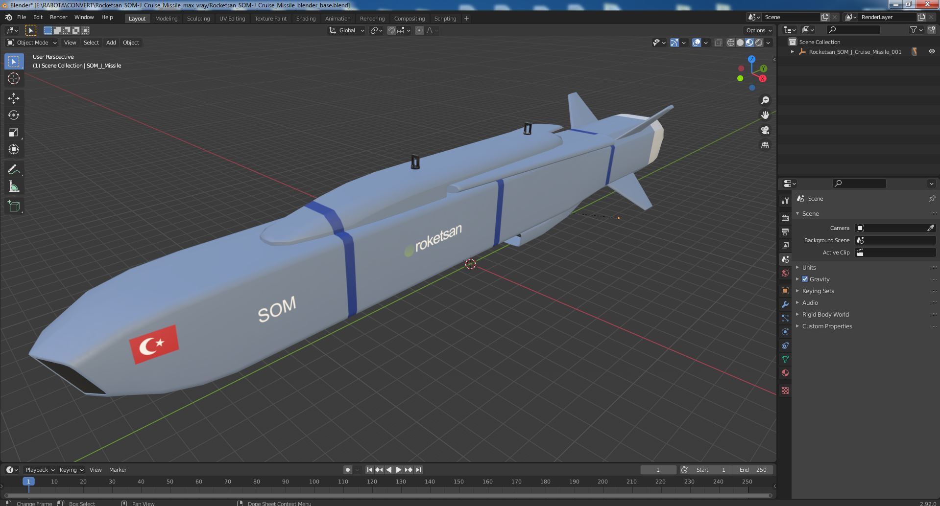The image size is (940, 506).
Task: Hide Rocketsan_SOM_J_Cruise_Missile_001 with eye icon
Action: 932,51
